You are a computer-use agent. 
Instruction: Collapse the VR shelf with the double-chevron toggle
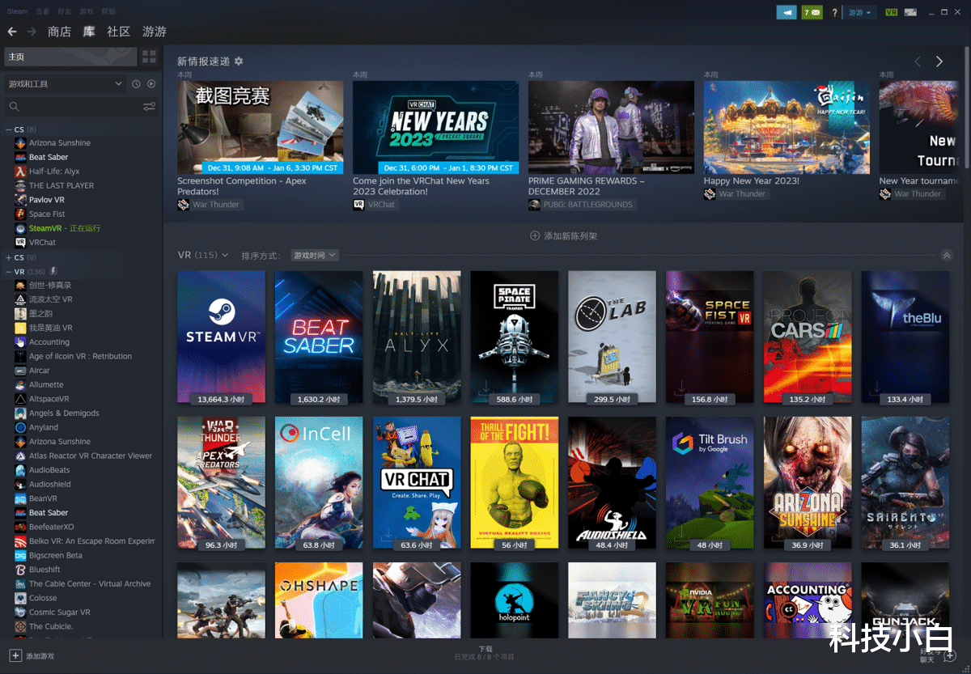(947, 254)
